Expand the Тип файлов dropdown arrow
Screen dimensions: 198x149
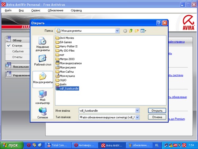[x=137, y=117]
